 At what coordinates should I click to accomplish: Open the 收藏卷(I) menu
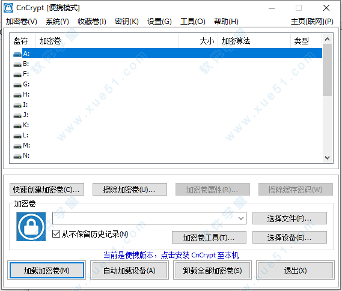(x=92, y=22)
